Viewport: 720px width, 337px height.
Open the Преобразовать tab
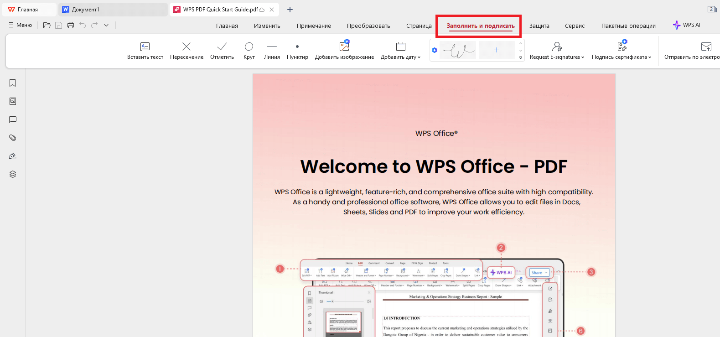click(x=368, y=26)
